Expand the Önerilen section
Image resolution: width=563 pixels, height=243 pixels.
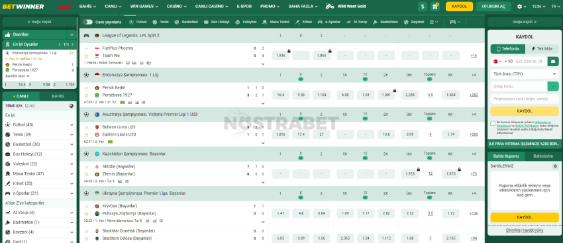pyautogui.click(x=72, y=35)
